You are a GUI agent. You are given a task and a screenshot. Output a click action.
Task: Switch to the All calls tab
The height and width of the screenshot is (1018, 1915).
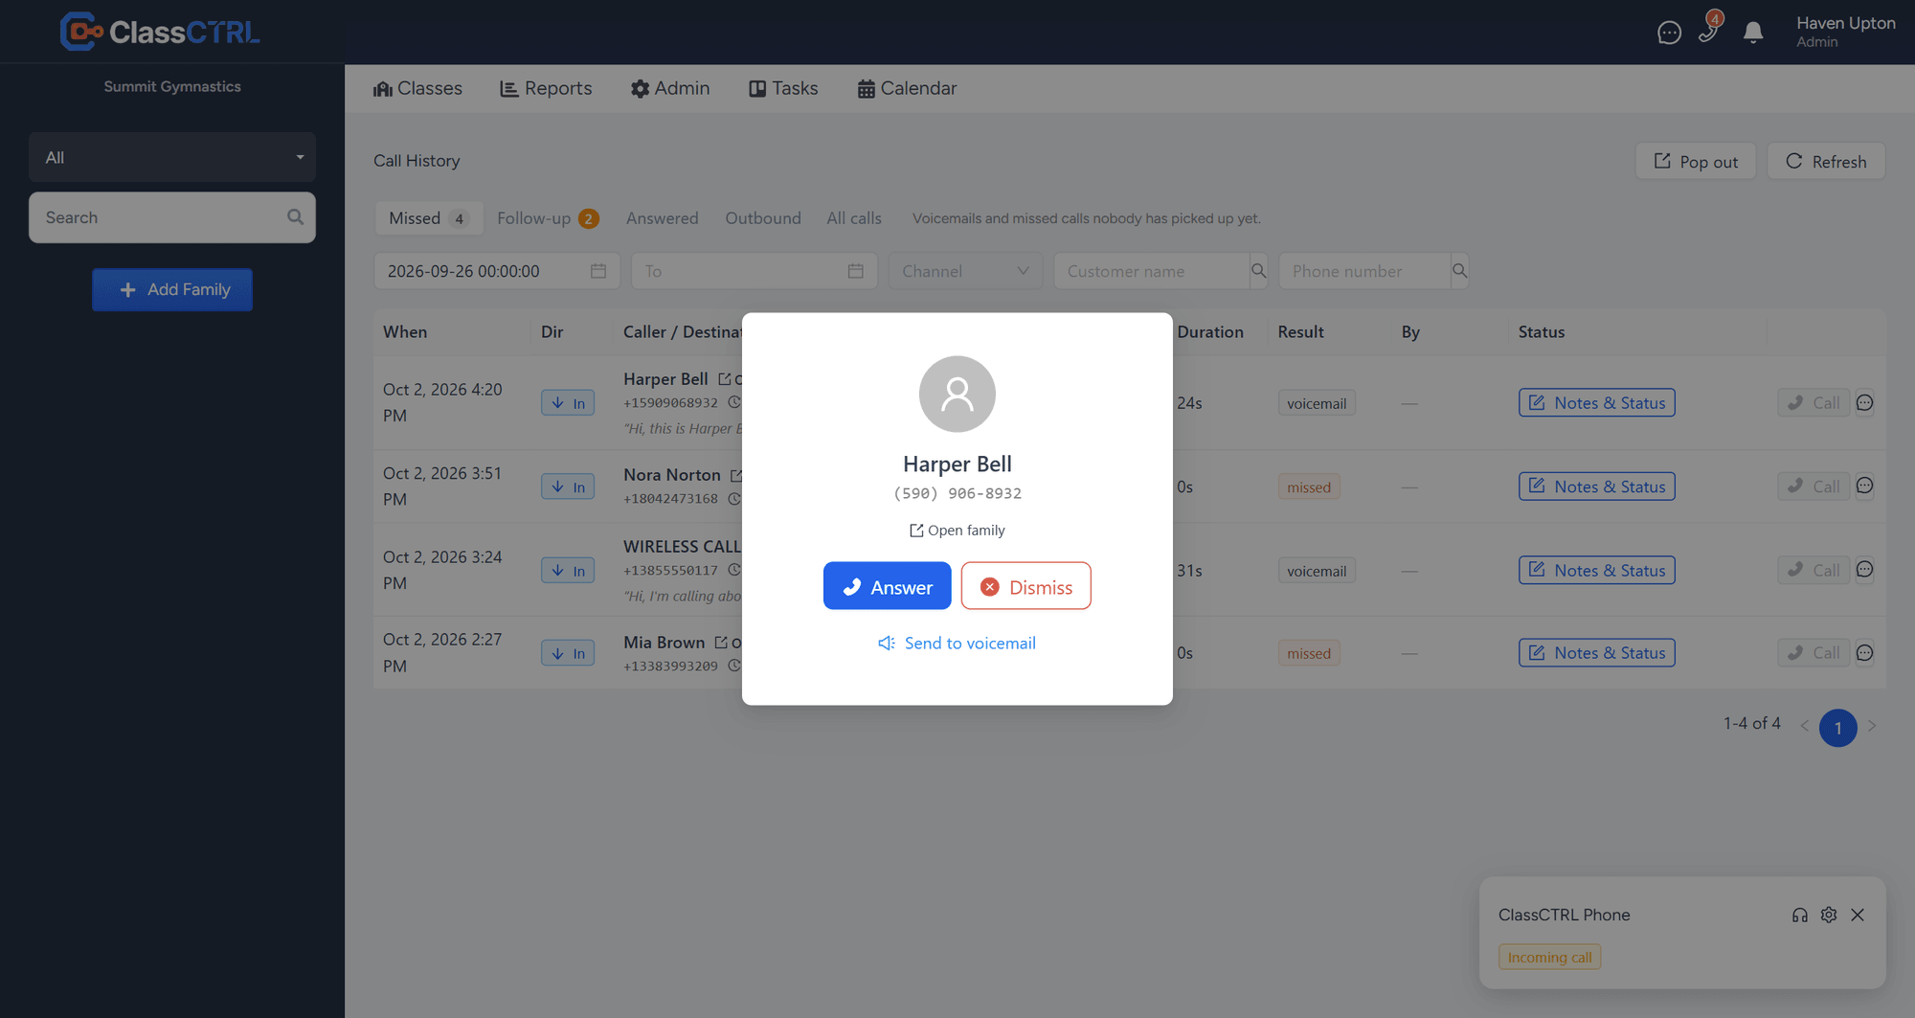[854, 218]
